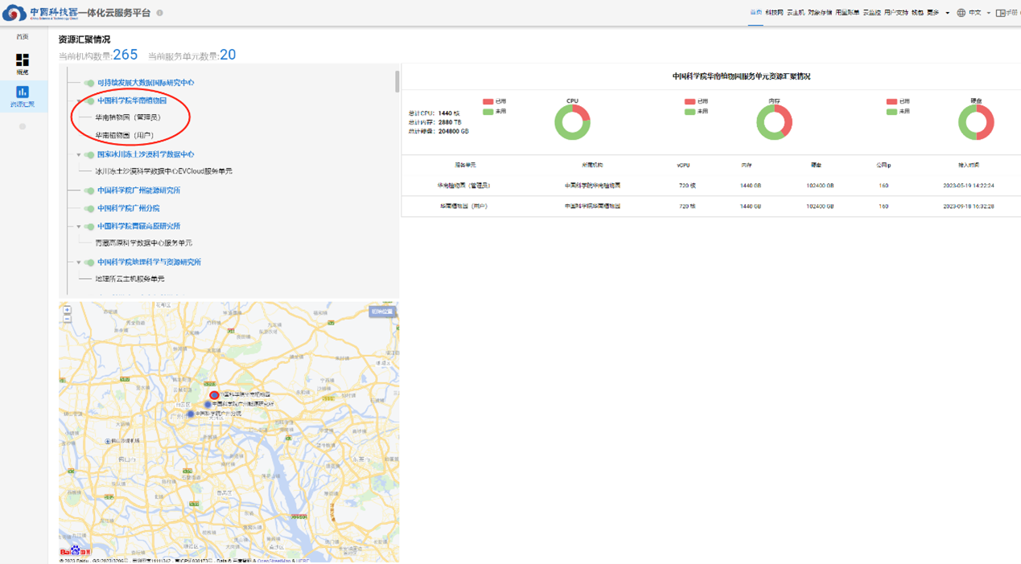The width and height of the screenshot is (1021, 564).
Task: Open 中国科学院广州能源研究所 institution link
Action: (x=138, y=190)
